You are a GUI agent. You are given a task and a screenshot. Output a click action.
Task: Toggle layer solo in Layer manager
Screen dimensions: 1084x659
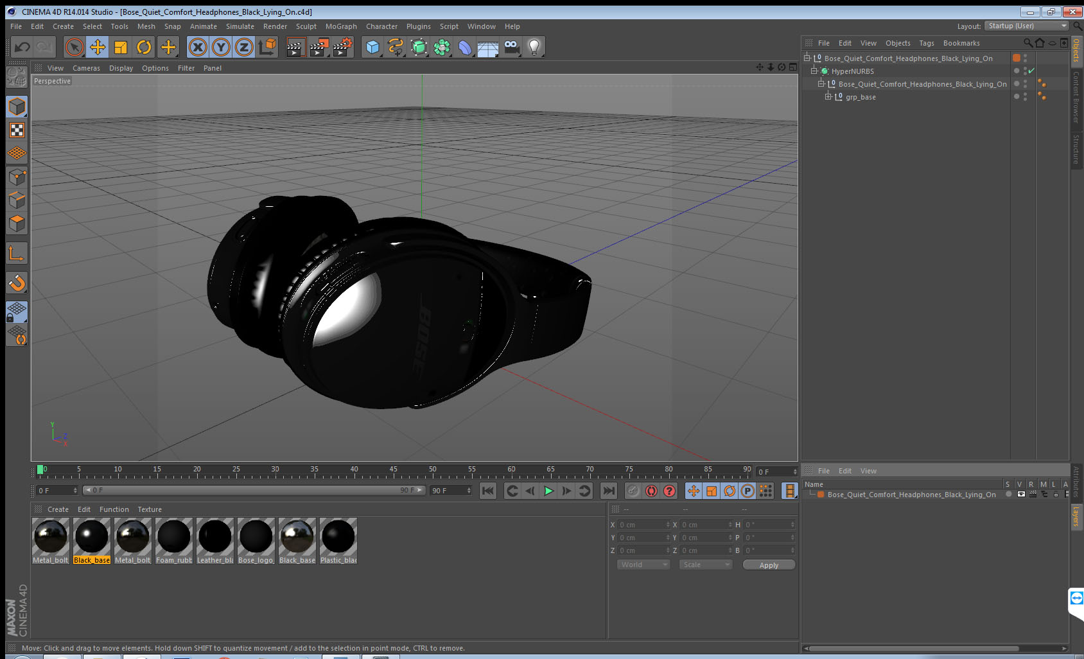click(1009, 495)
